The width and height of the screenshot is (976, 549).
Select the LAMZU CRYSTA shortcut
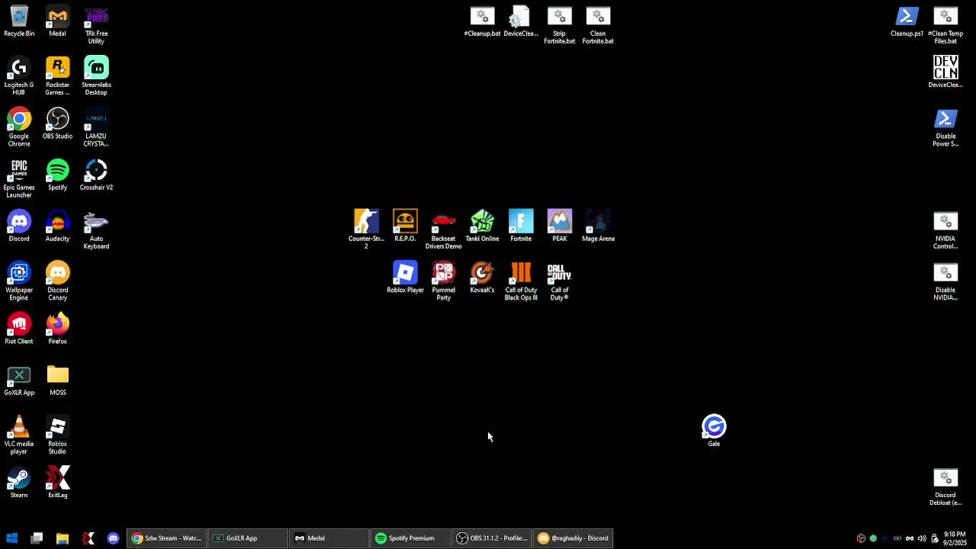click(x=96, y=127)
